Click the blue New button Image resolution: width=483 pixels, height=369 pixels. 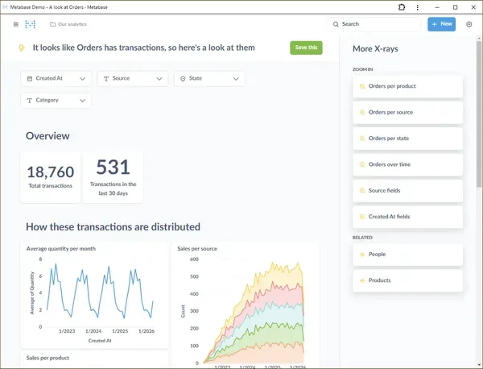(441, 24)
